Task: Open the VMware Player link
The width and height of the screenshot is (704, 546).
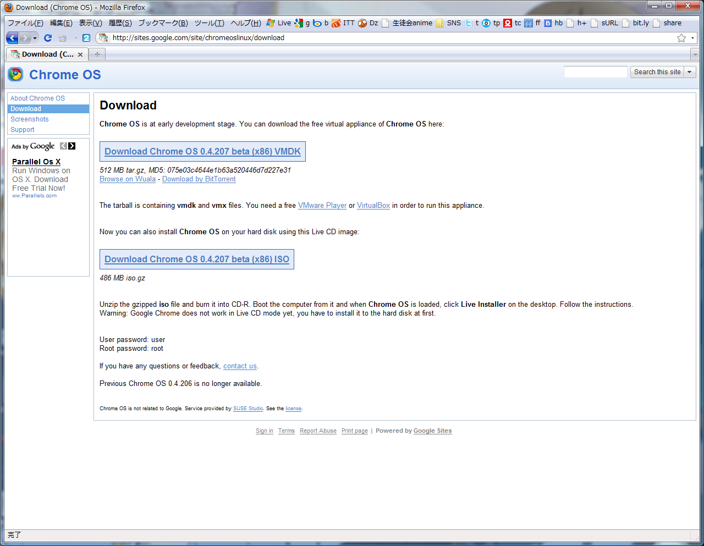Action: click(322, 206)
